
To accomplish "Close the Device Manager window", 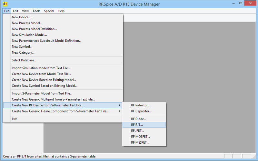I will coord(250,3).
